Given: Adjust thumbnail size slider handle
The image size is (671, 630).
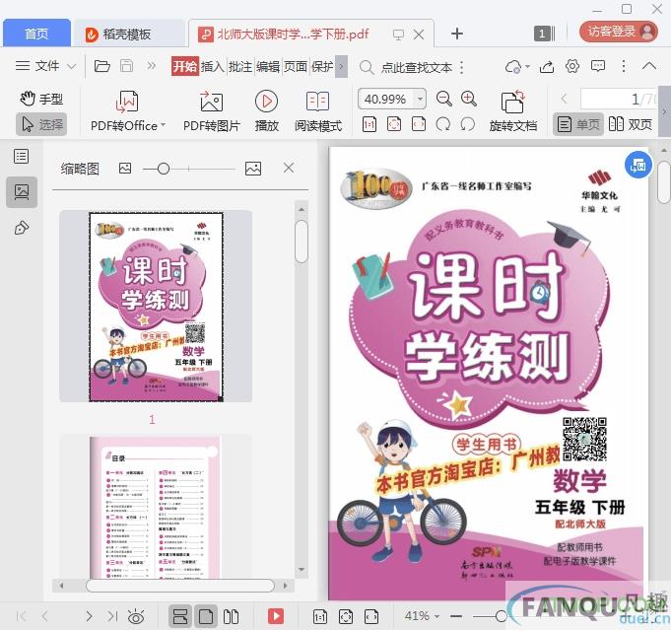Looking at the screenshot, I should pos(163,169).
